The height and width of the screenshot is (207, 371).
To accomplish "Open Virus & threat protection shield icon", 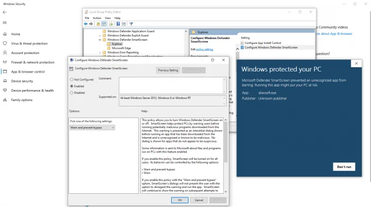I will [5, 43].
